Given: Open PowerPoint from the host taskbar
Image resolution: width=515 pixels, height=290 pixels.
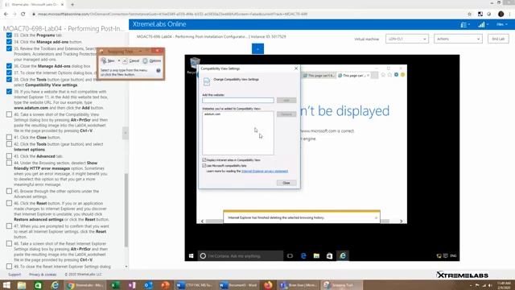Looking at the screenshot, I should (165, 285).
